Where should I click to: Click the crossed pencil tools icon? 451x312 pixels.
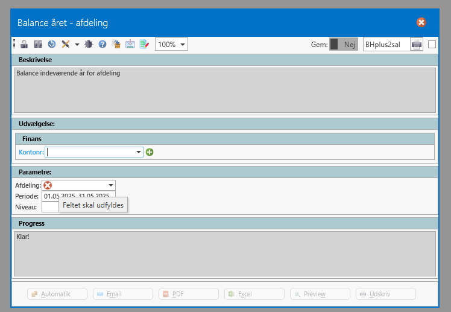coord(66,44)
